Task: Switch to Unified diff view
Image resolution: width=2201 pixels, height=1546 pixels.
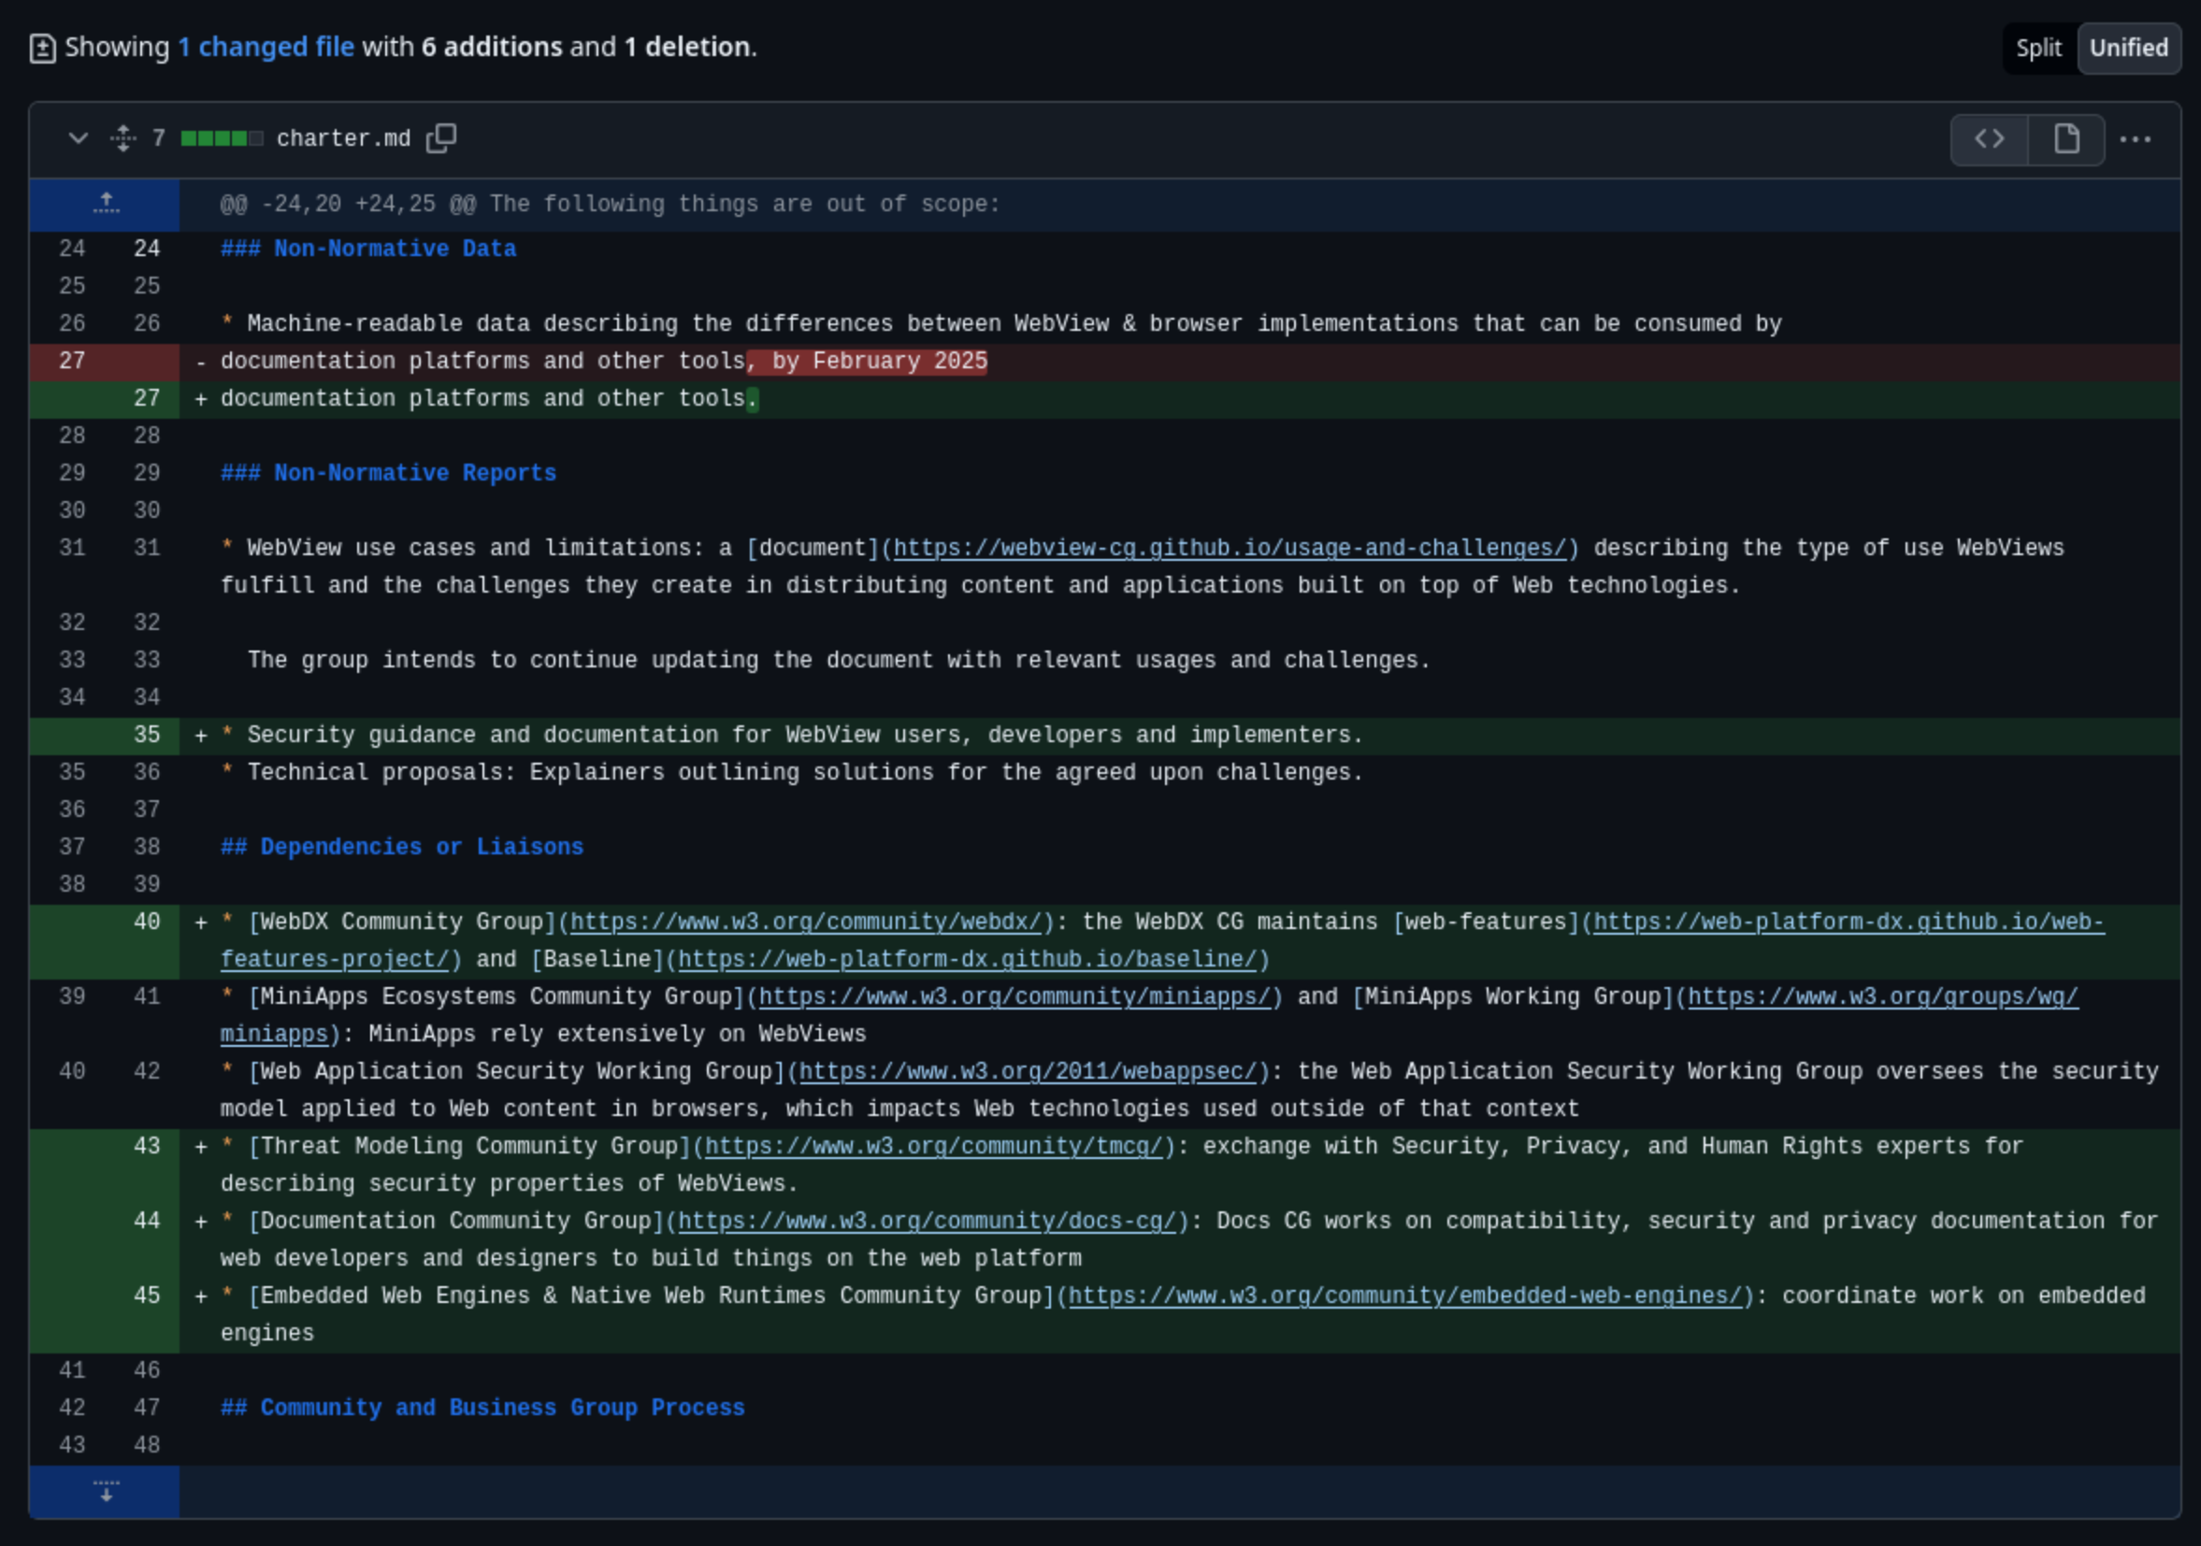Action: (x=2128, y=48)
